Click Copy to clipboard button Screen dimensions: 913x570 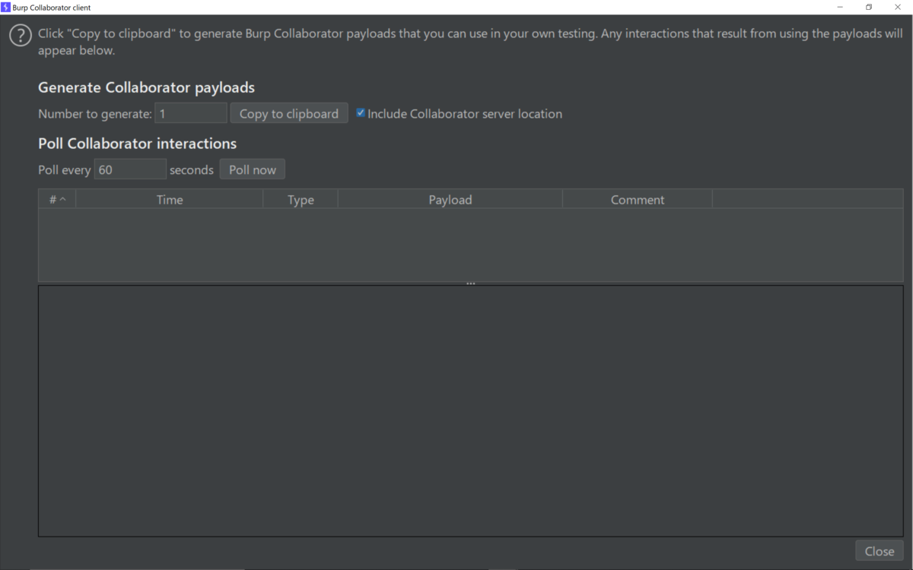pos(289,113)
